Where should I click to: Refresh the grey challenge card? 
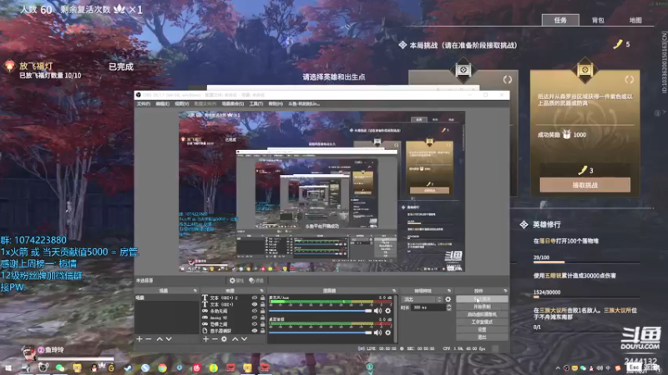pyautogui.click(x=508, y=79)
